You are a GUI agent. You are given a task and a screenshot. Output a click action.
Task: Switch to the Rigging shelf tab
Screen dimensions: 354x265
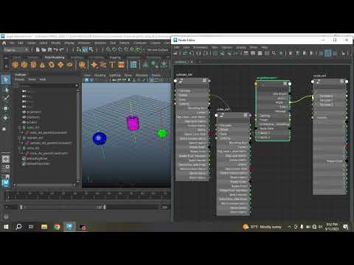click(115, 57)
